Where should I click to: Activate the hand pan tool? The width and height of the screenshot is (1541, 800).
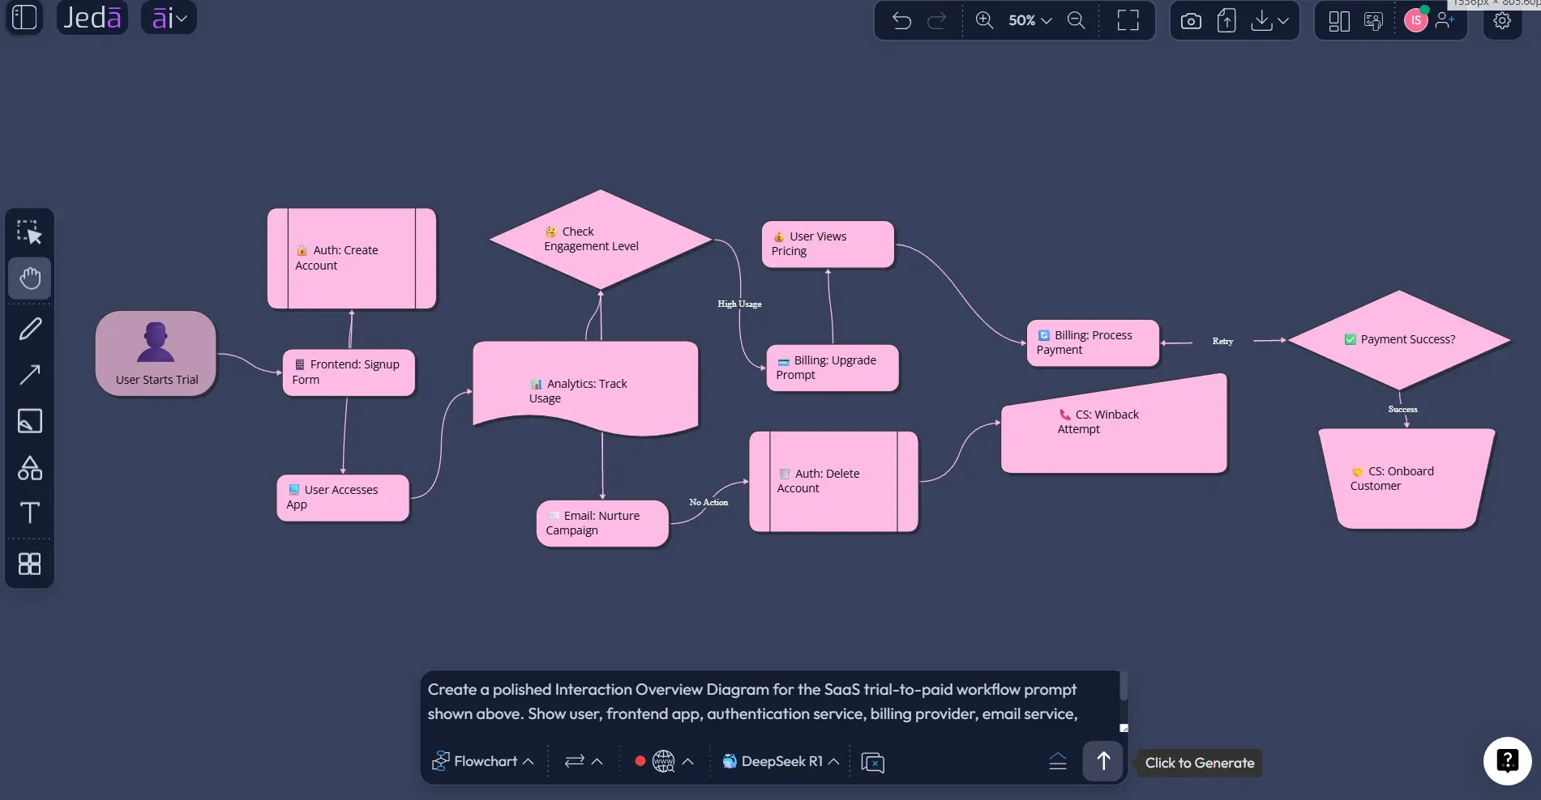(x=30, y=279)
